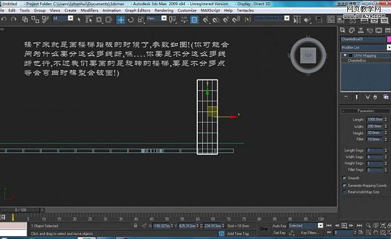
Task: Open the Select by Name tool
Action: tap(89, 20)
